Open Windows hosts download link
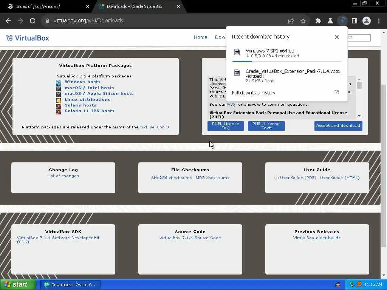 click(x=82, y=82)
